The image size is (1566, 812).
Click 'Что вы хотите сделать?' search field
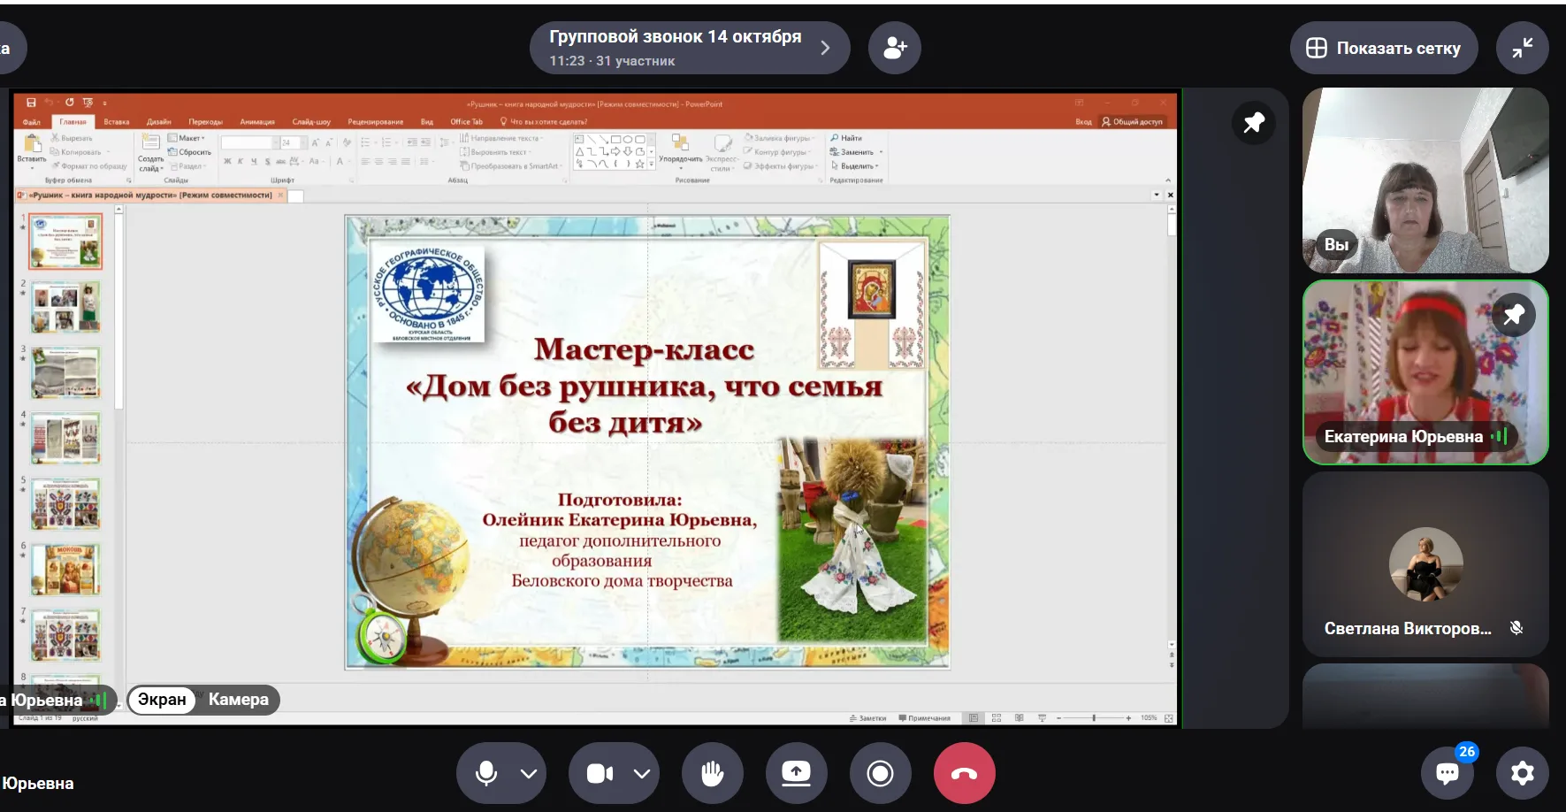coord(544,122)
